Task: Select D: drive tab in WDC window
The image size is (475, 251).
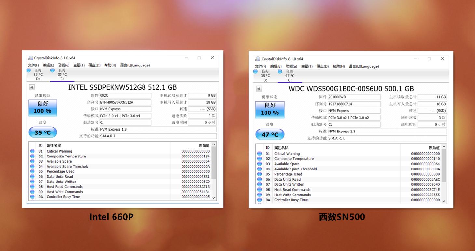Action: click(262, 76)
